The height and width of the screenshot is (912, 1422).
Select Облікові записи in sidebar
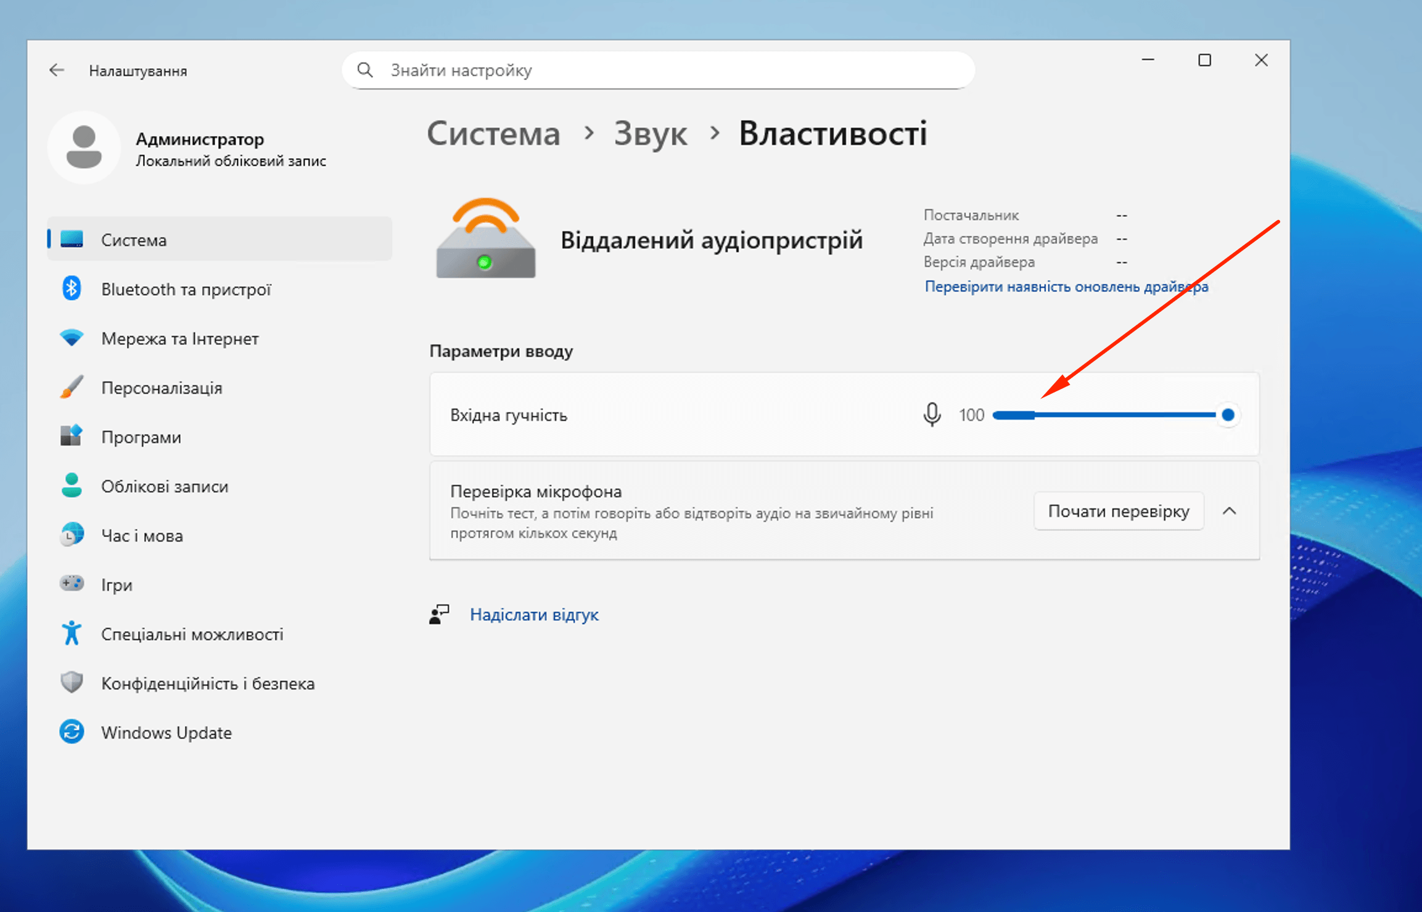pyautogui.click(x=220, y=486)
